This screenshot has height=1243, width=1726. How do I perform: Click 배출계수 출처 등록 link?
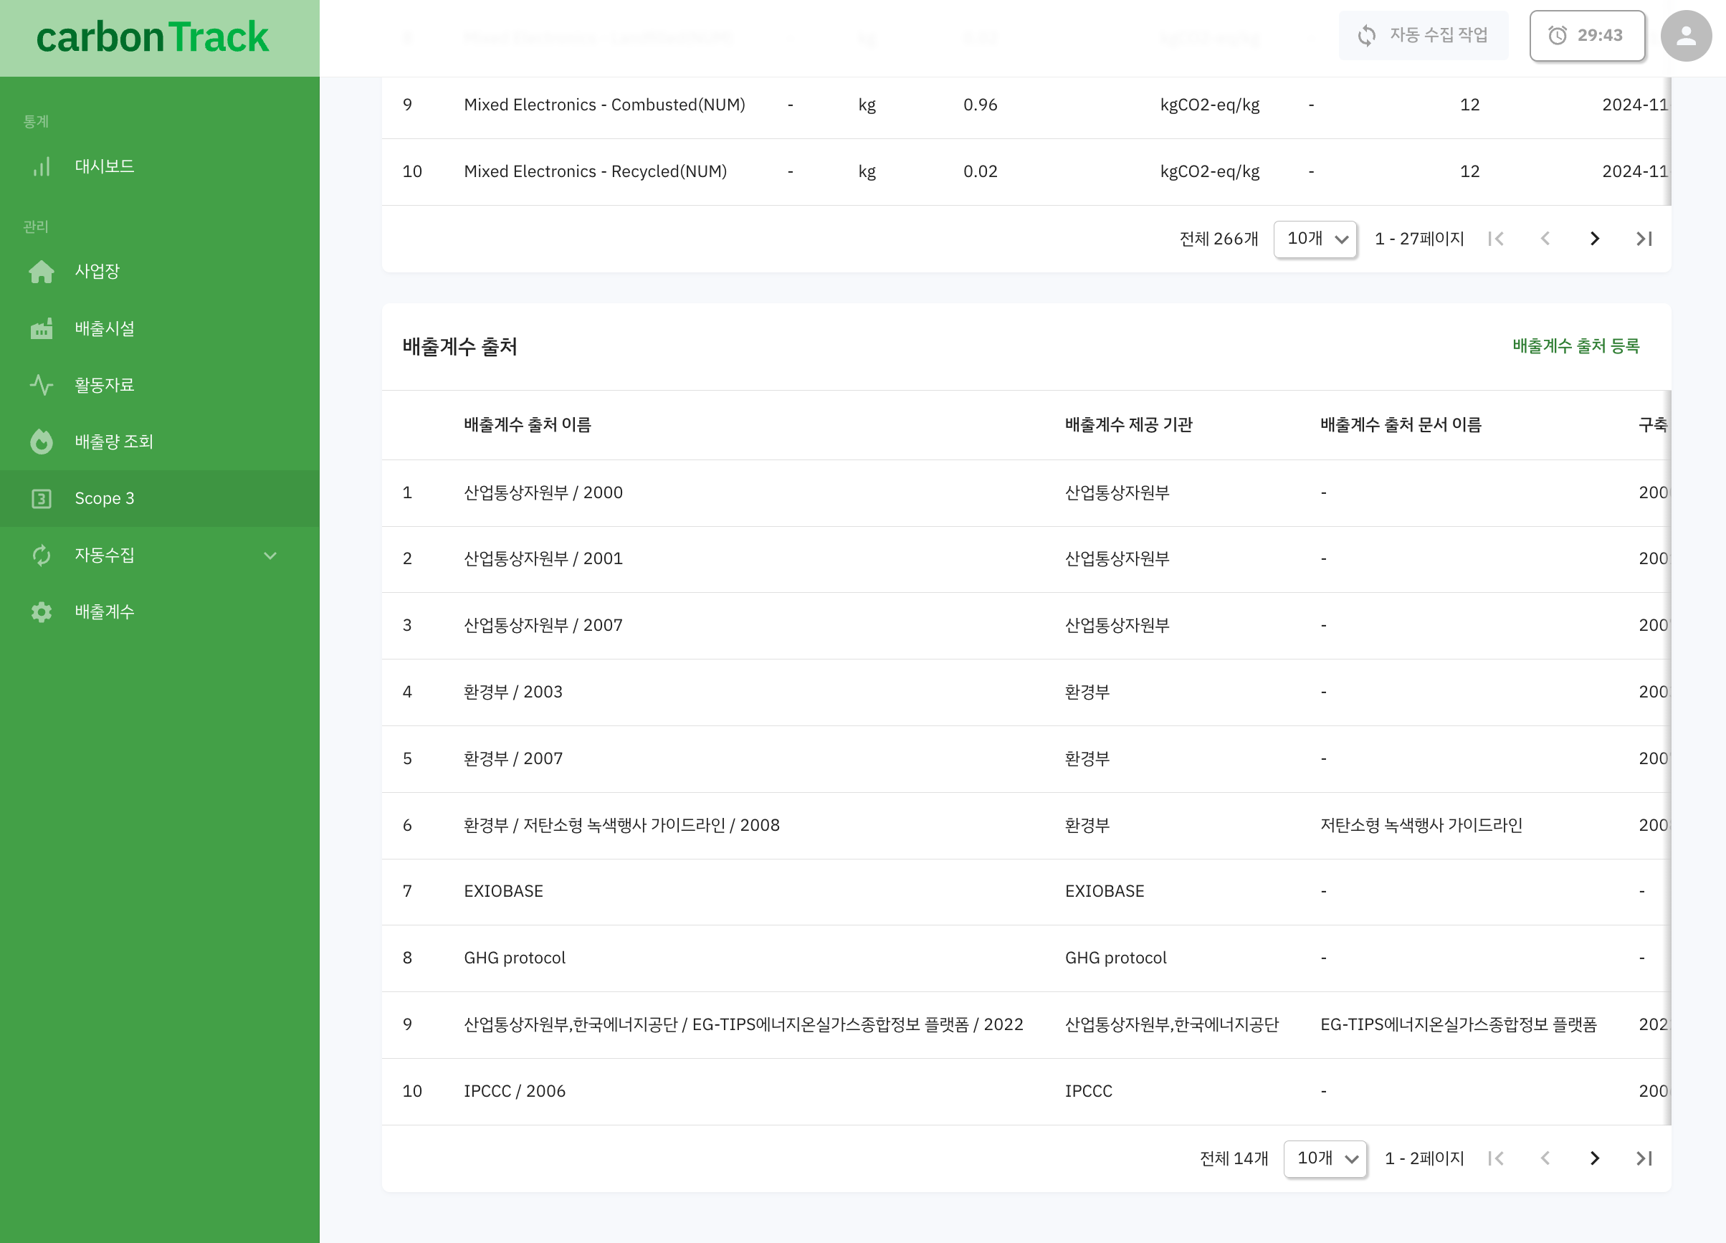[1576, 346]
